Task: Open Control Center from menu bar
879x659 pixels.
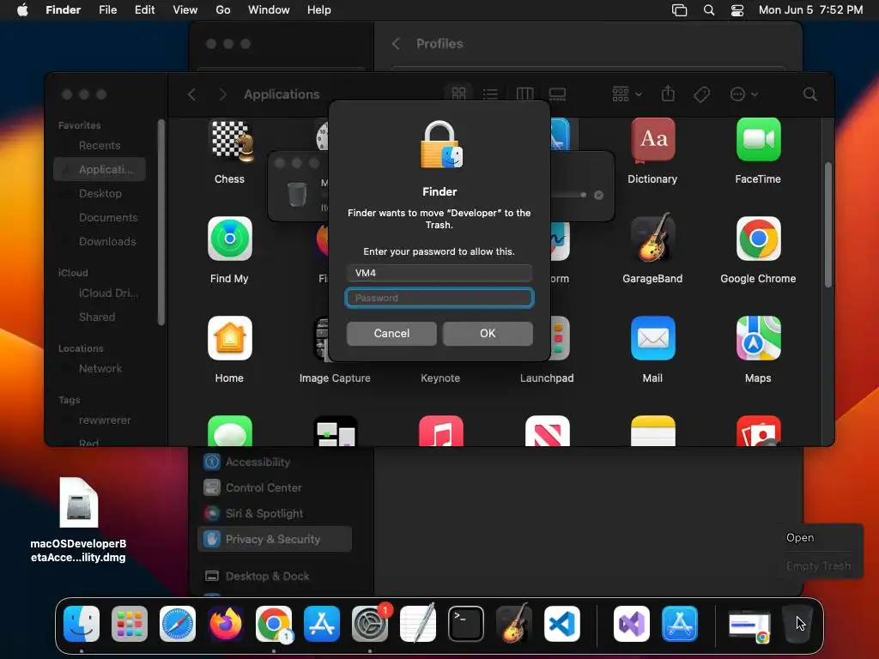Action: click(737, 10)
